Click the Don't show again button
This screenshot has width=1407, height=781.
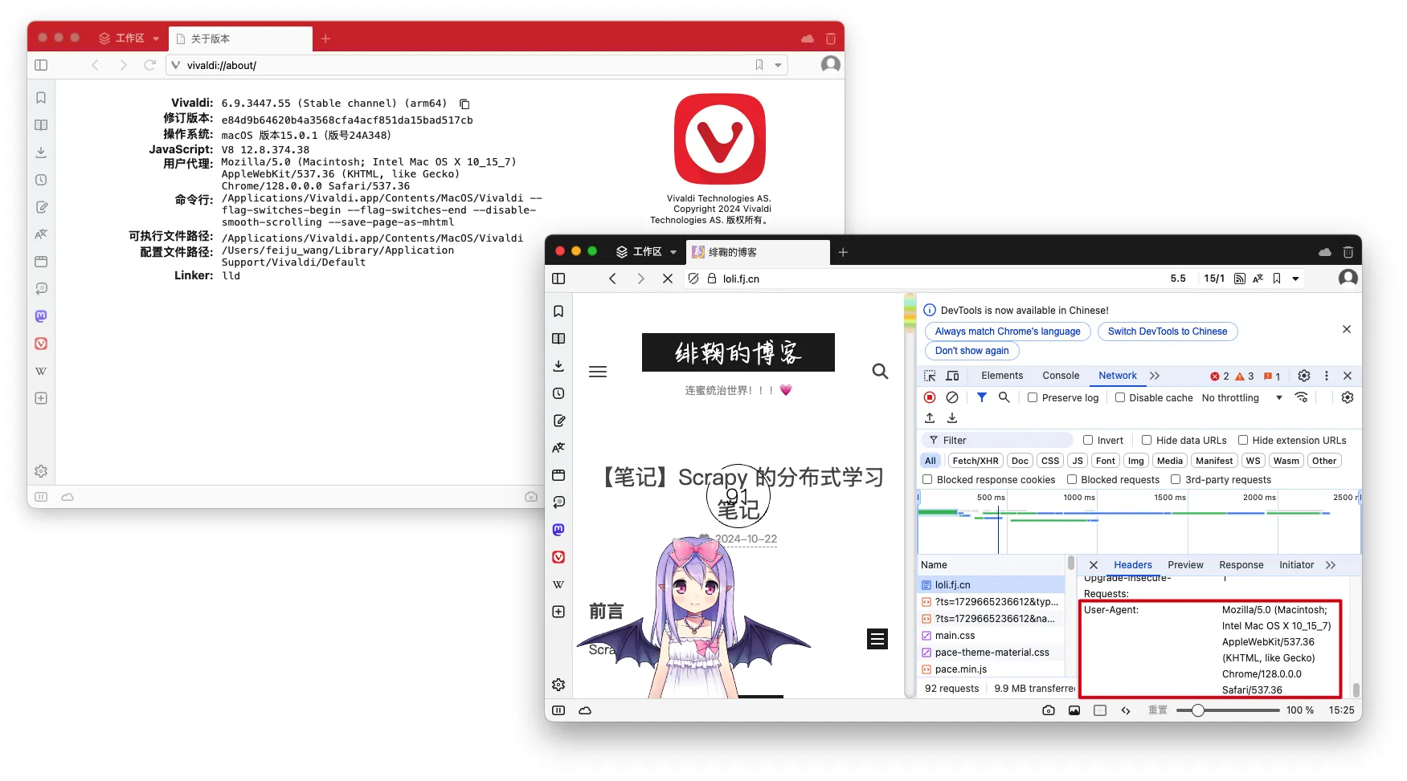971,351
